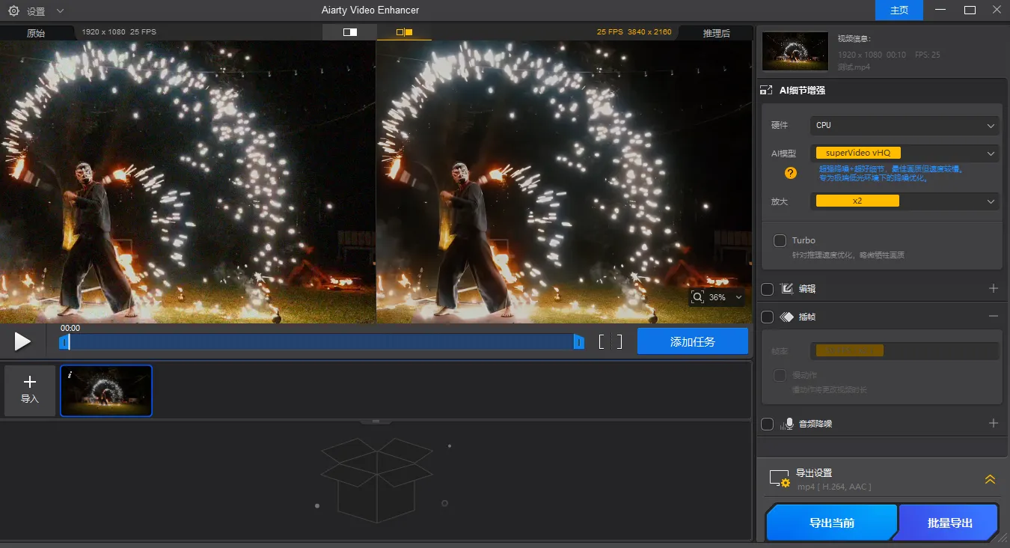Click the blue timeline scrub bar
1010x548 pixels.
(322, 342)
